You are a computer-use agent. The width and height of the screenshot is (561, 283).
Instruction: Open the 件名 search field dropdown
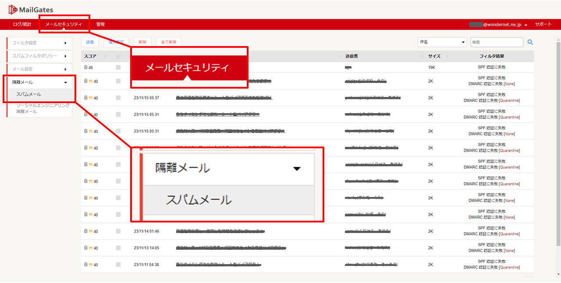[442, 42]
